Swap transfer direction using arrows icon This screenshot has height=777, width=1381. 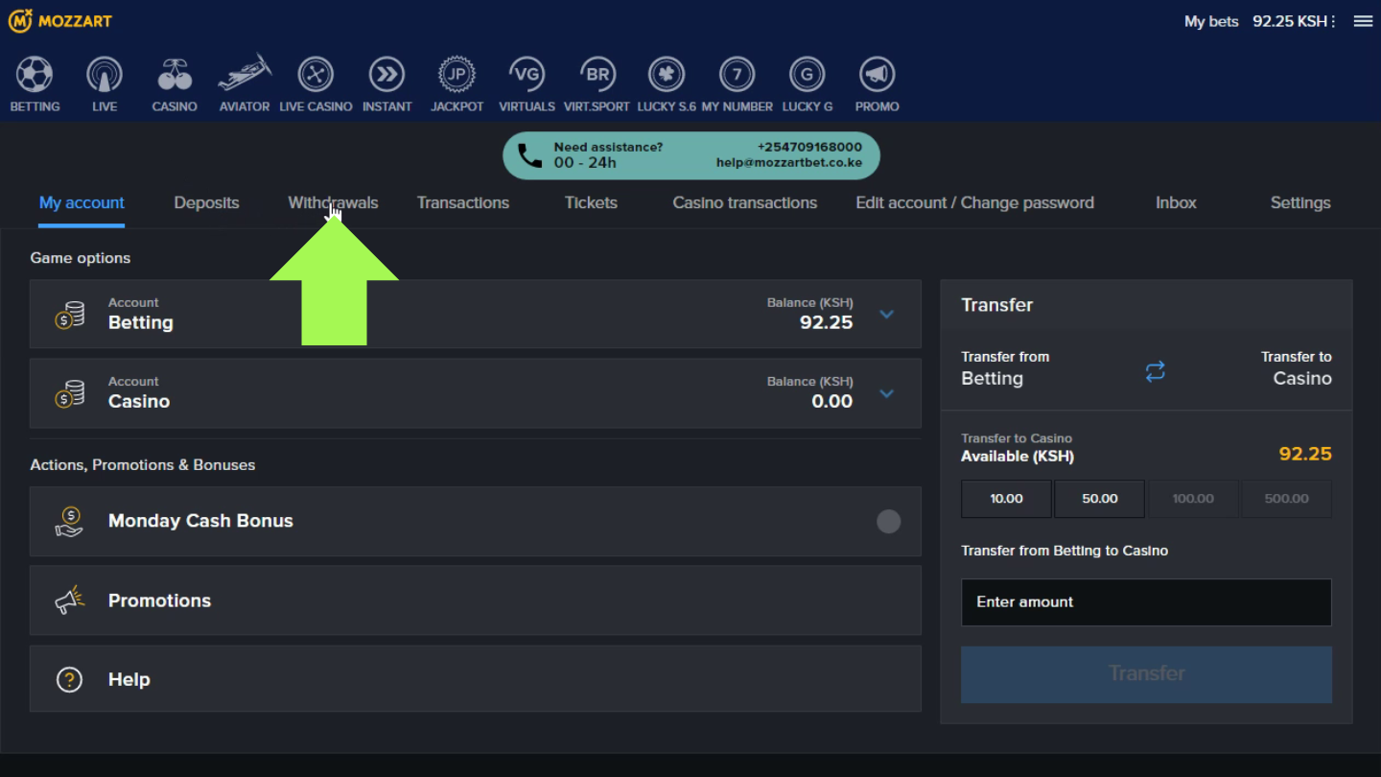(1155, 371)
